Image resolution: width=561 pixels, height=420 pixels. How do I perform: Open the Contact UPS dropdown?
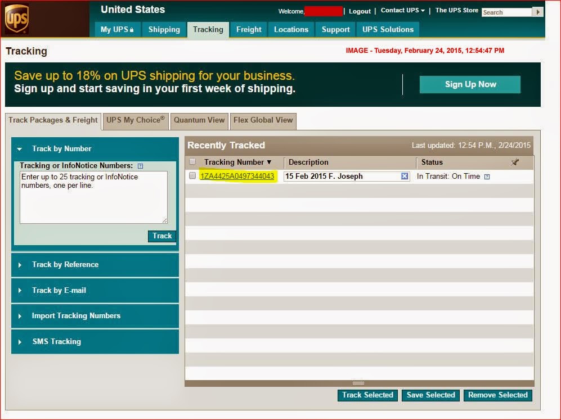tap(401, 10)
